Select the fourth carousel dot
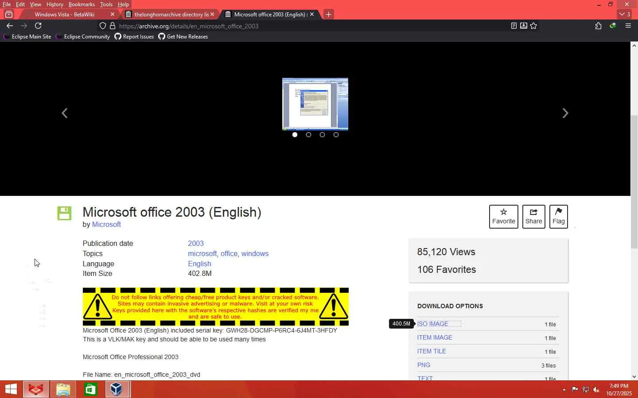The image size is (638, 398). 336,134
